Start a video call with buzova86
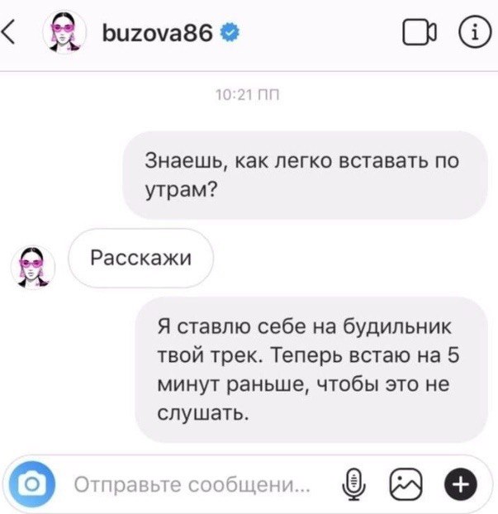The width and height of the screenshot is (498, 514). click(x=420, y=32)
